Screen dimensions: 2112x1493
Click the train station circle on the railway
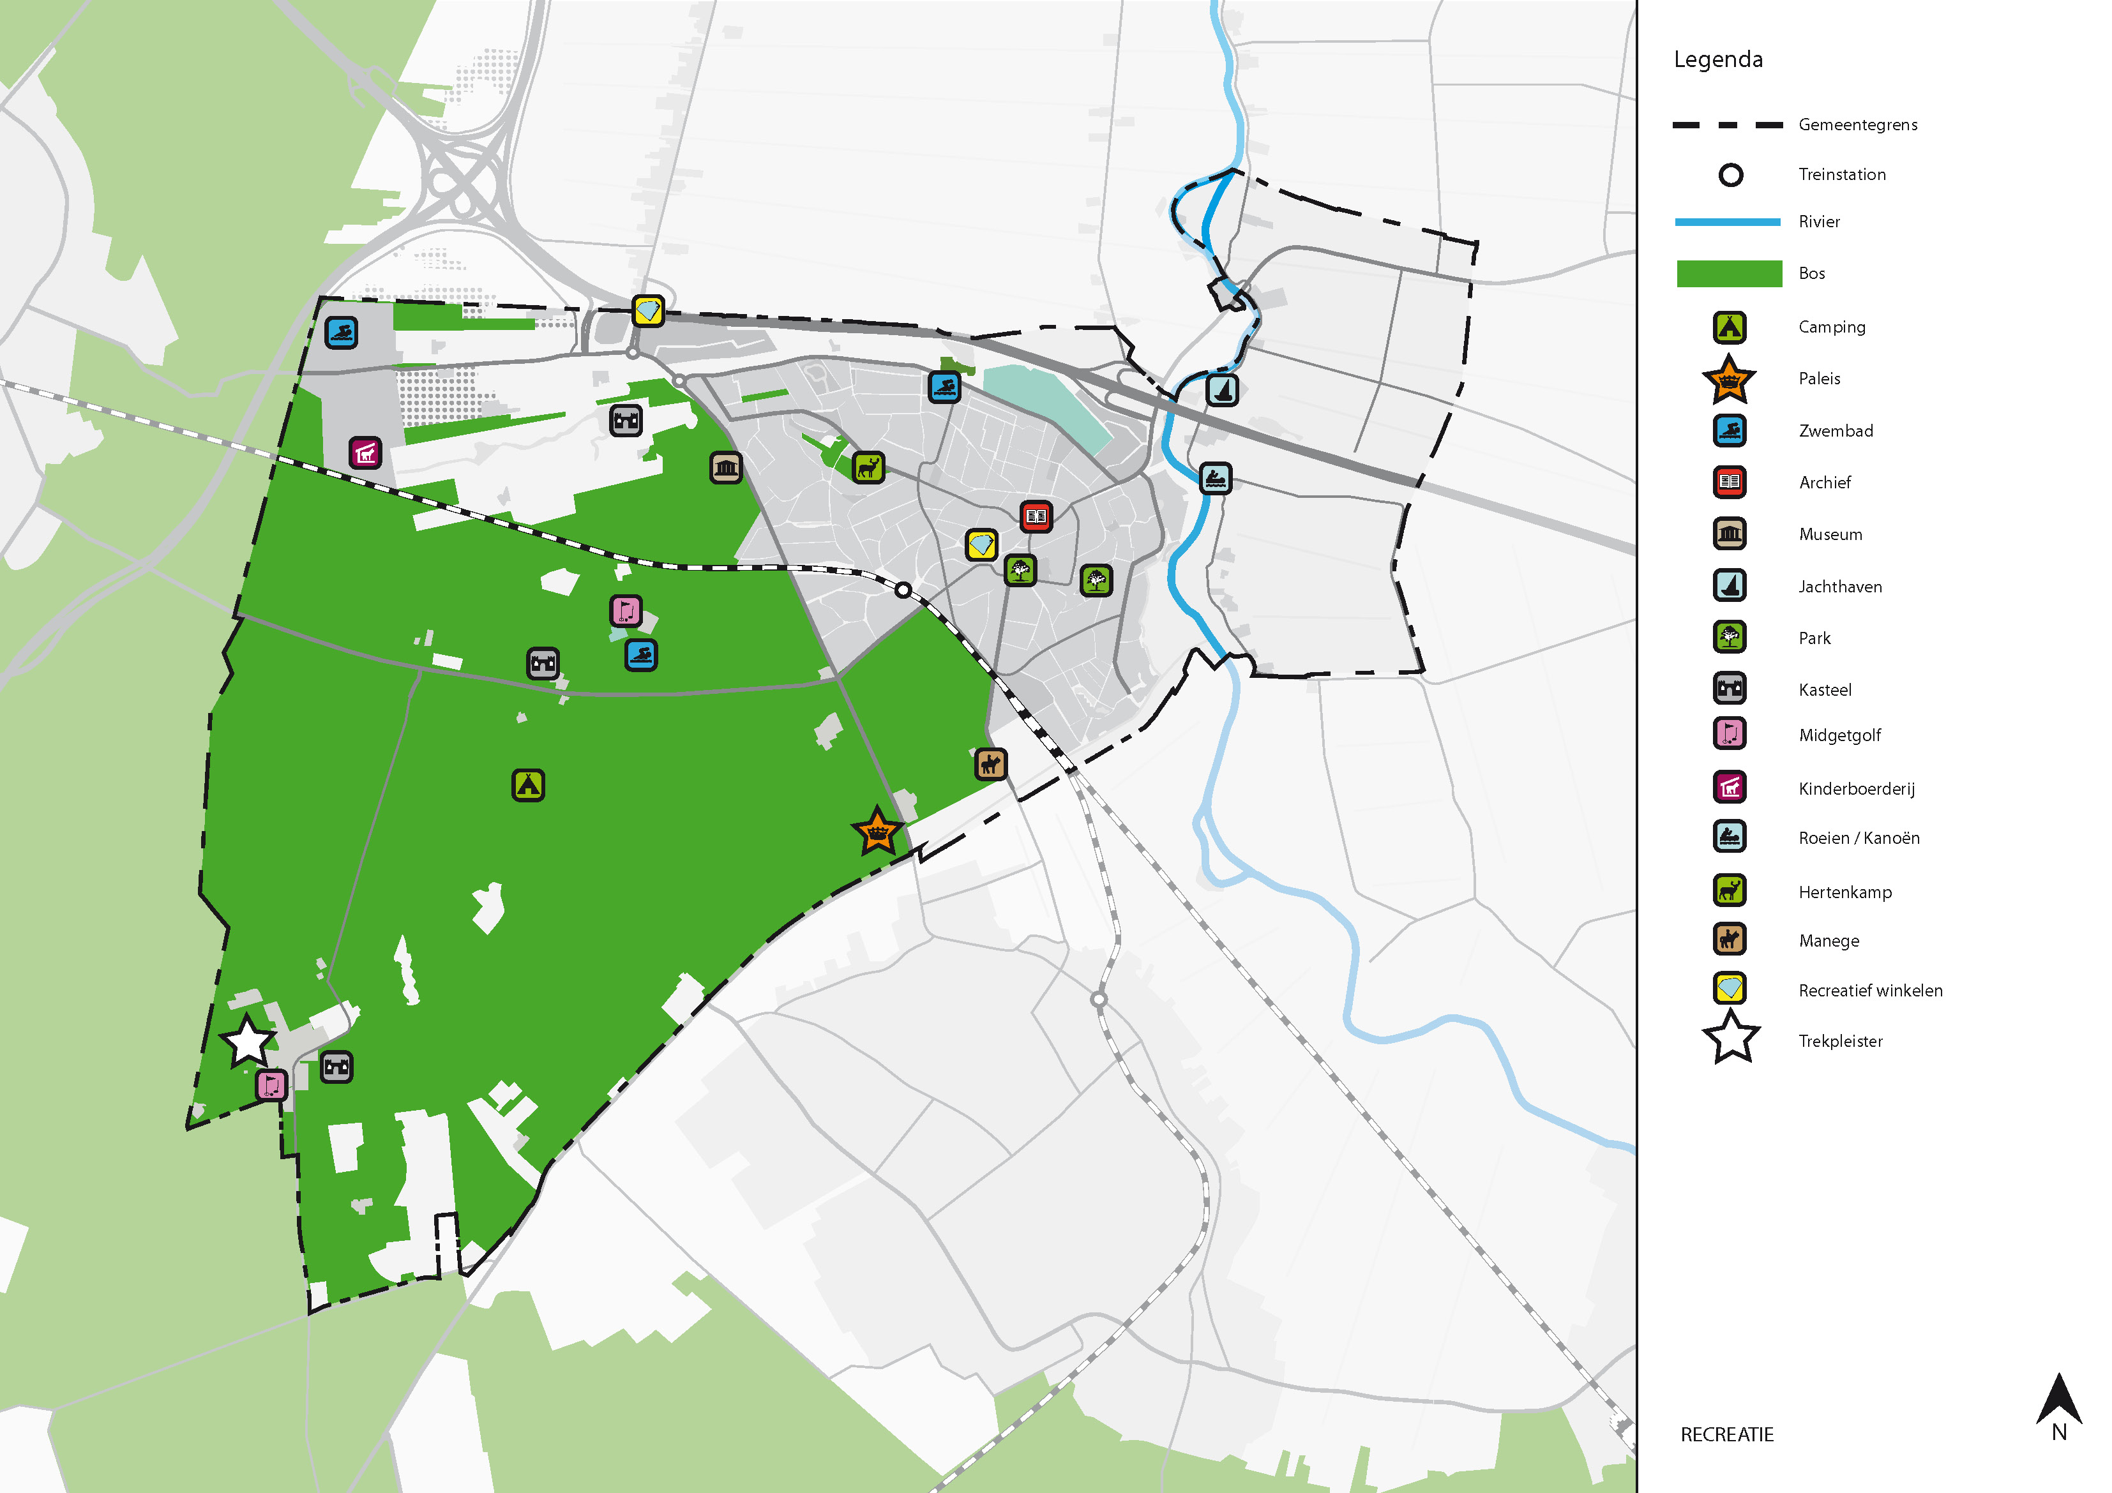click(x=903, y=590)
